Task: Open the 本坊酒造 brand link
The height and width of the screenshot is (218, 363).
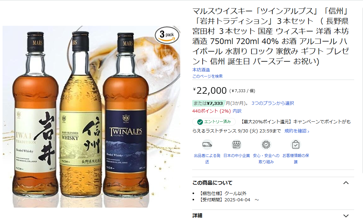Action: (x=201, y=70)
